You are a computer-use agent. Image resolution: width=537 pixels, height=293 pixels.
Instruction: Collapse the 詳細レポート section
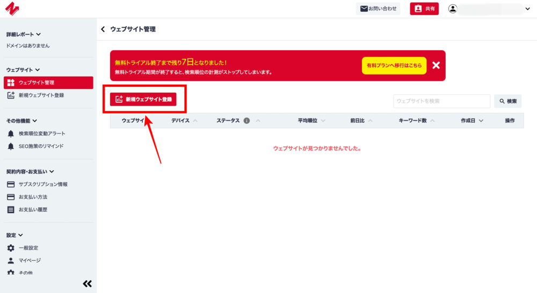pyautogui.click(x=23, y=34)
